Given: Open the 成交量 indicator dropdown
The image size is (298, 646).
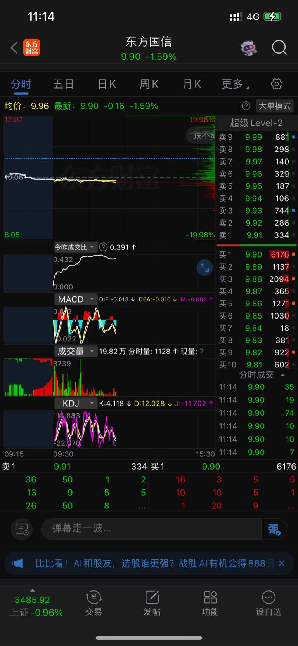Looking at the screenshot, I should pos(75,351).
